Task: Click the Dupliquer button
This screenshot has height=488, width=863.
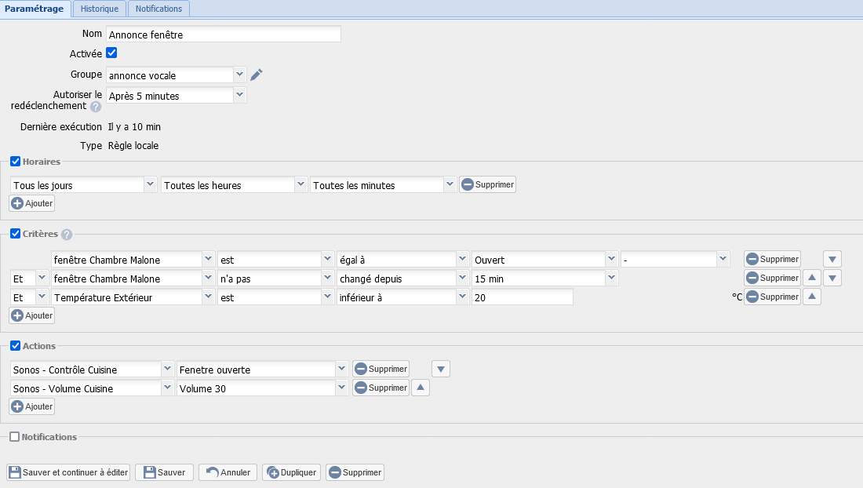Action: coord(291,472)
